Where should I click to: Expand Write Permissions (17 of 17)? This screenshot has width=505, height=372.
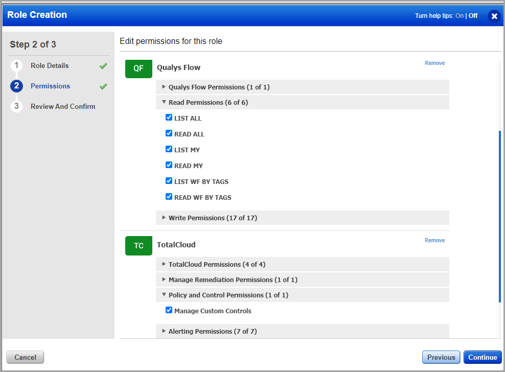tap(303, 218)
